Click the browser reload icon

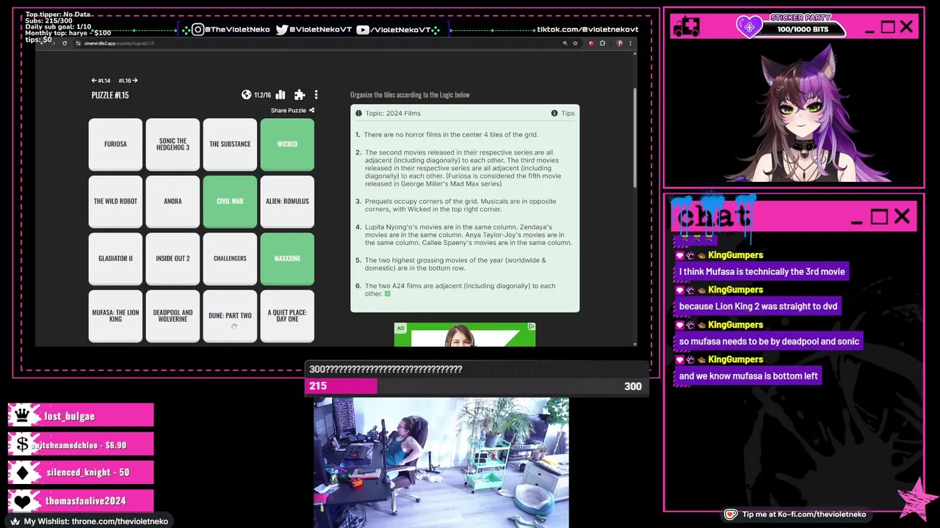(x=65, y=43)
